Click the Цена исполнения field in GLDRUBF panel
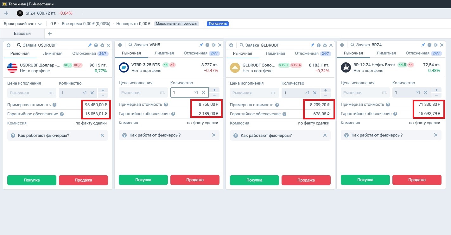451x235 pixels. coord(254,93)
